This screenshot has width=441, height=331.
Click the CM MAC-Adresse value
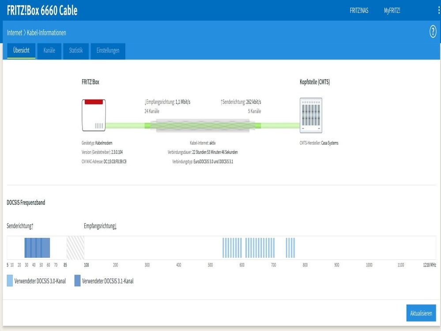click(115, 162)
